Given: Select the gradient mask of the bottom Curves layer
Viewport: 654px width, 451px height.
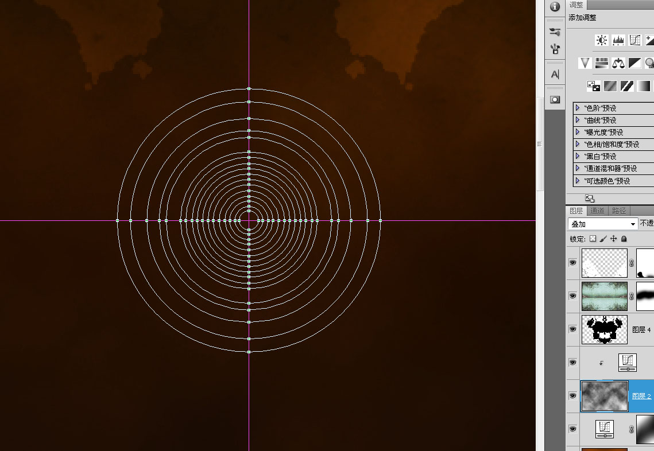Looking at the screenshot, I should [645, 429].
